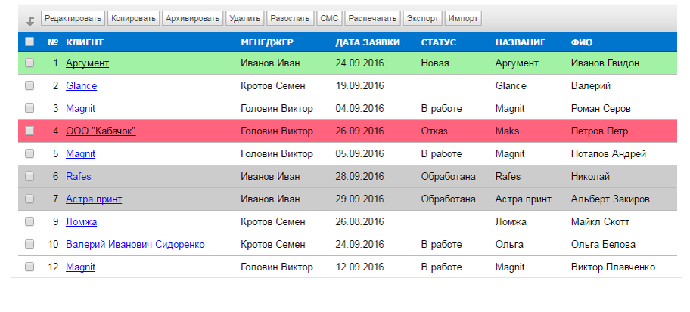Check the box for row Glance

click(x=30, y=85)
